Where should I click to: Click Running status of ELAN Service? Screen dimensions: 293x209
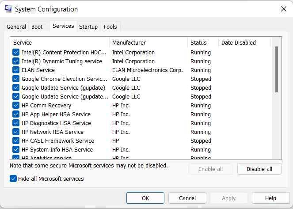pyautogui.click(x=201, y=70)
